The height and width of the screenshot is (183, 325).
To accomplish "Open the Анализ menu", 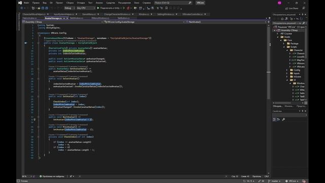I will [x=100, y=3].
